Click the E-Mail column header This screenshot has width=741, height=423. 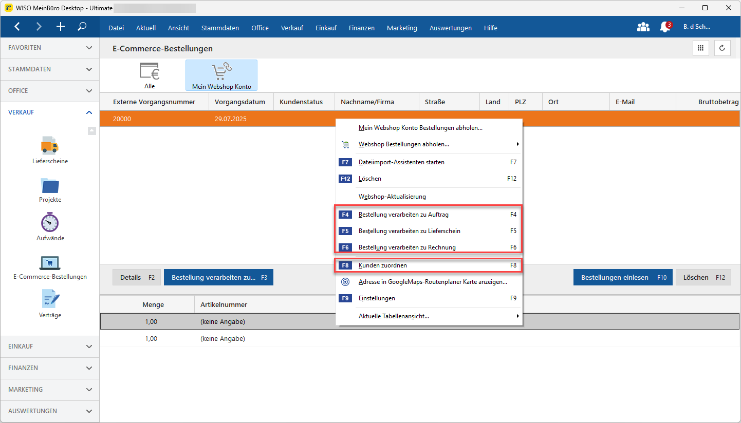(642, 102)
